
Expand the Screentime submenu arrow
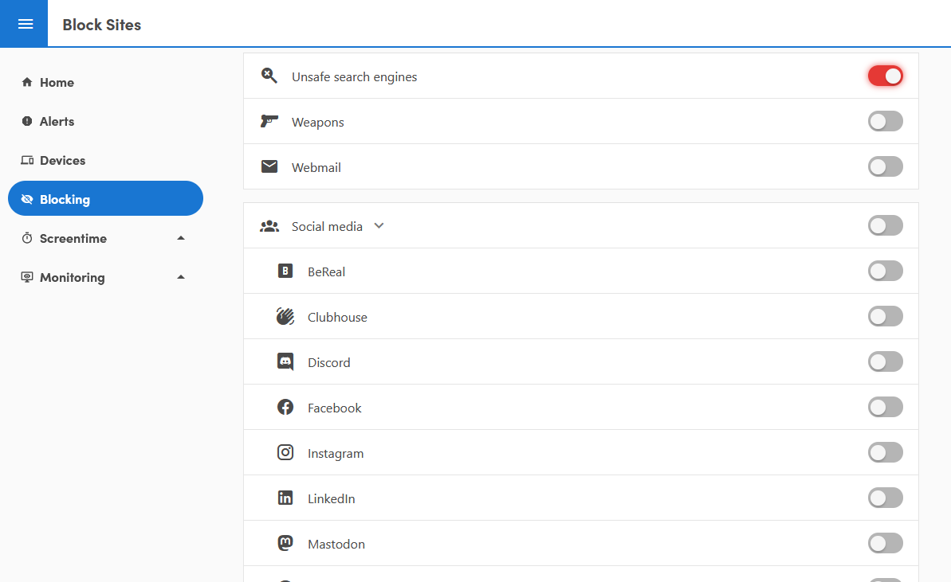(x=181, y=238)
